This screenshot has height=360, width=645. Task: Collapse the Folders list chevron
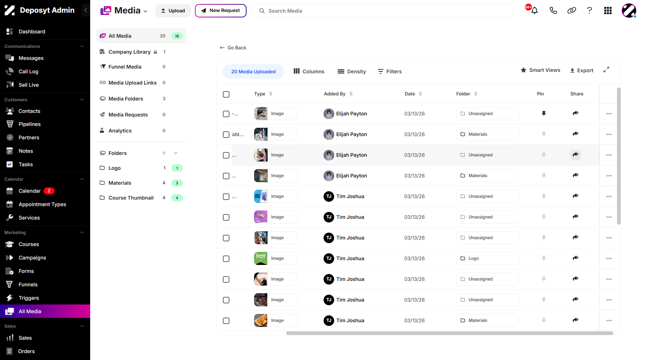[x=176, y=153]
